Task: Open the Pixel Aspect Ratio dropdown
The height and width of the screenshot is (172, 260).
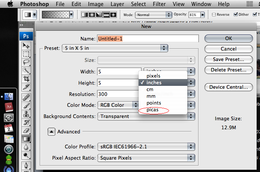Action: 146,158
